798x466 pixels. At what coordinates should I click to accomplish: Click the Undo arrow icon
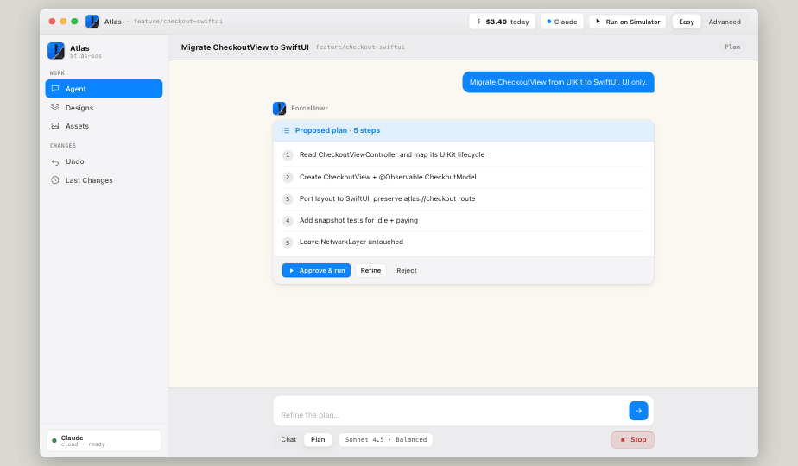[x=55, y=161]
